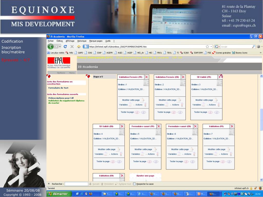Bookmark this page with the star icon
Image resolution: width=263 pixels, height=197 pixels.
(x=208, y=47)
